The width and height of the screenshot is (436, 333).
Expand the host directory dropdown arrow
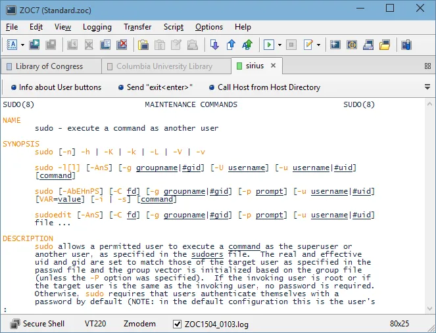point(22,45)
